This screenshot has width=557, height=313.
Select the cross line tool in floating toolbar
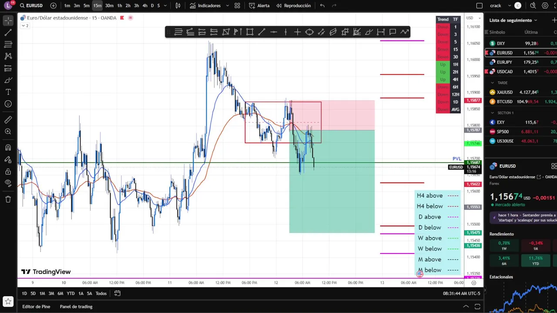coord(297,32)
